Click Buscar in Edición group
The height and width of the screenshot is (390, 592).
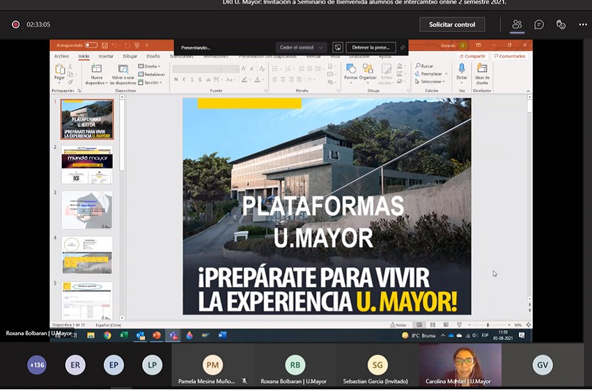click(x=424, y=66)
